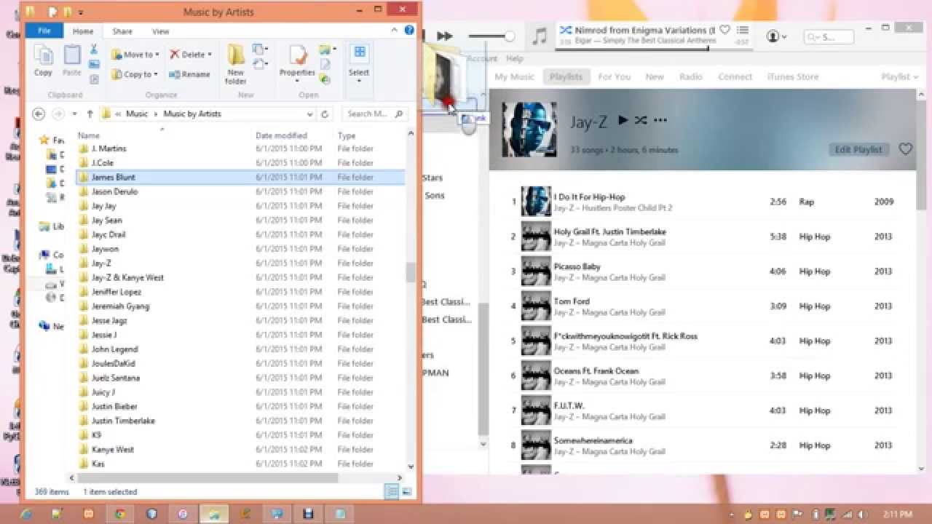Open the iTunes account dropdown
This screenshot has height=524, width=932.
pos(777,36)
